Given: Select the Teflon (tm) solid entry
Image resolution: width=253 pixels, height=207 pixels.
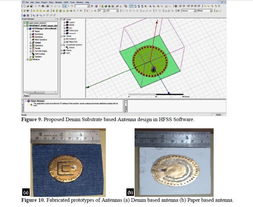Looking at the screenshot, I should [x=74, y=31].
